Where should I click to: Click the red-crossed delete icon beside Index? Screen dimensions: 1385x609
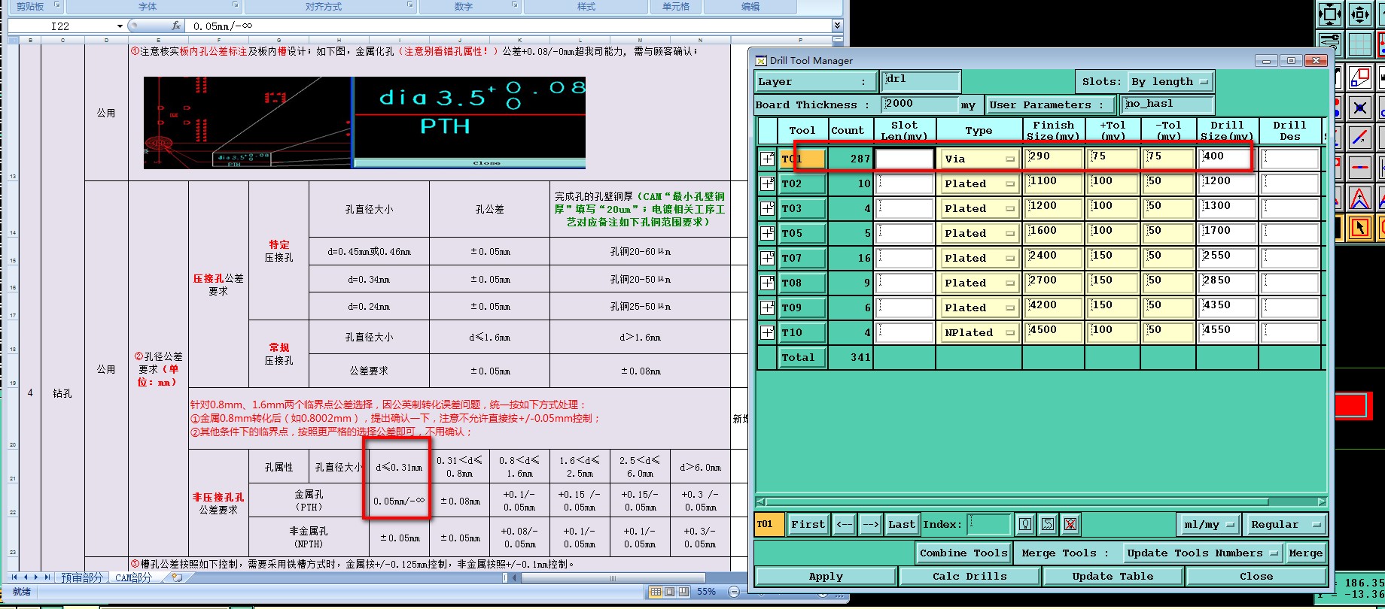pos(1070,524)
